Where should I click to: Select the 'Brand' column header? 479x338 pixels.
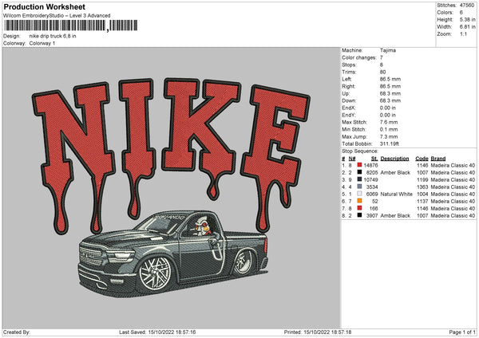pyautogui.click(x=438, y=159)
